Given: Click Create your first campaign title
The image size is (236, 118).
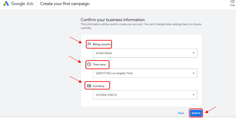Looking at the screenshot, I should (65, 4).
